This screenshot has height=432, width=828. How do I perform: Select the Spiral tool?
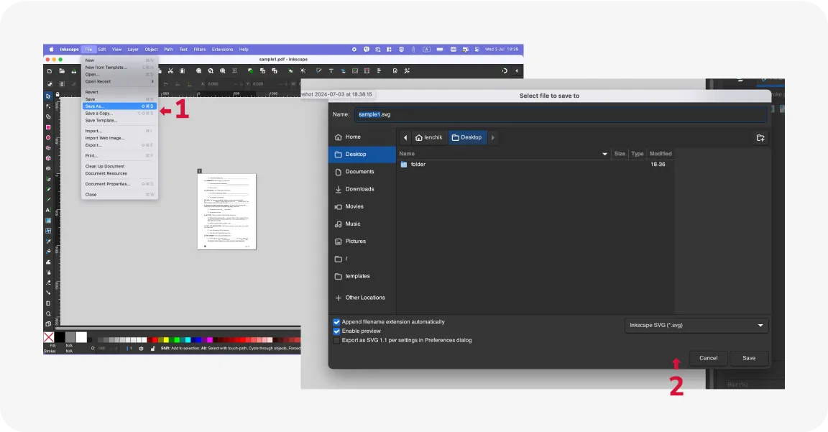tap(48, 168)
